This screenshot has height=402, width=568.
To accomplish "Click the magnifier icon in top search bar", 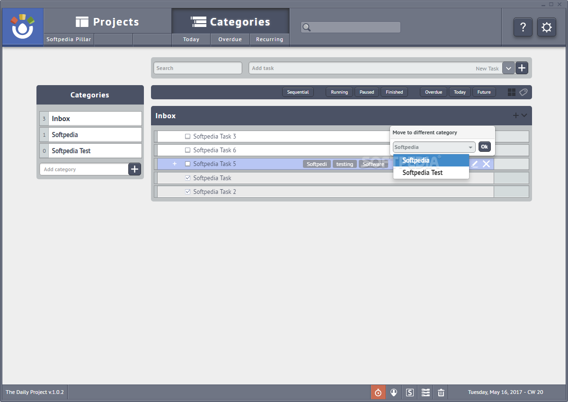I will click(x=307, y=27).
